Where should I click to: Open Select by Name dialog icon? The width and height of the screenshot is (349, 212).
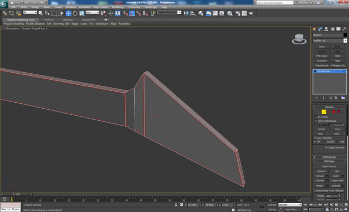pos(47,13)
